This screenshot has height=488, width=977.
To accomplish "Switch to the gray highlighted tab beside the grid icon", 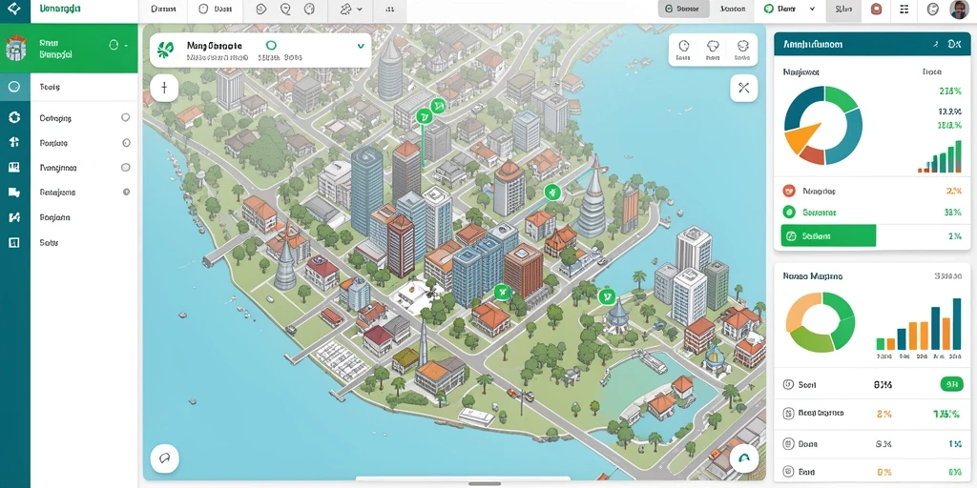I will click(843, 10).
